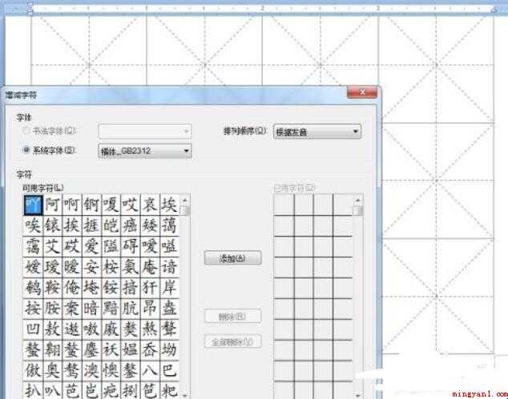Screen dimensions: 508x399
Task: Click the 全部删除 button
Action: point(232,341)
